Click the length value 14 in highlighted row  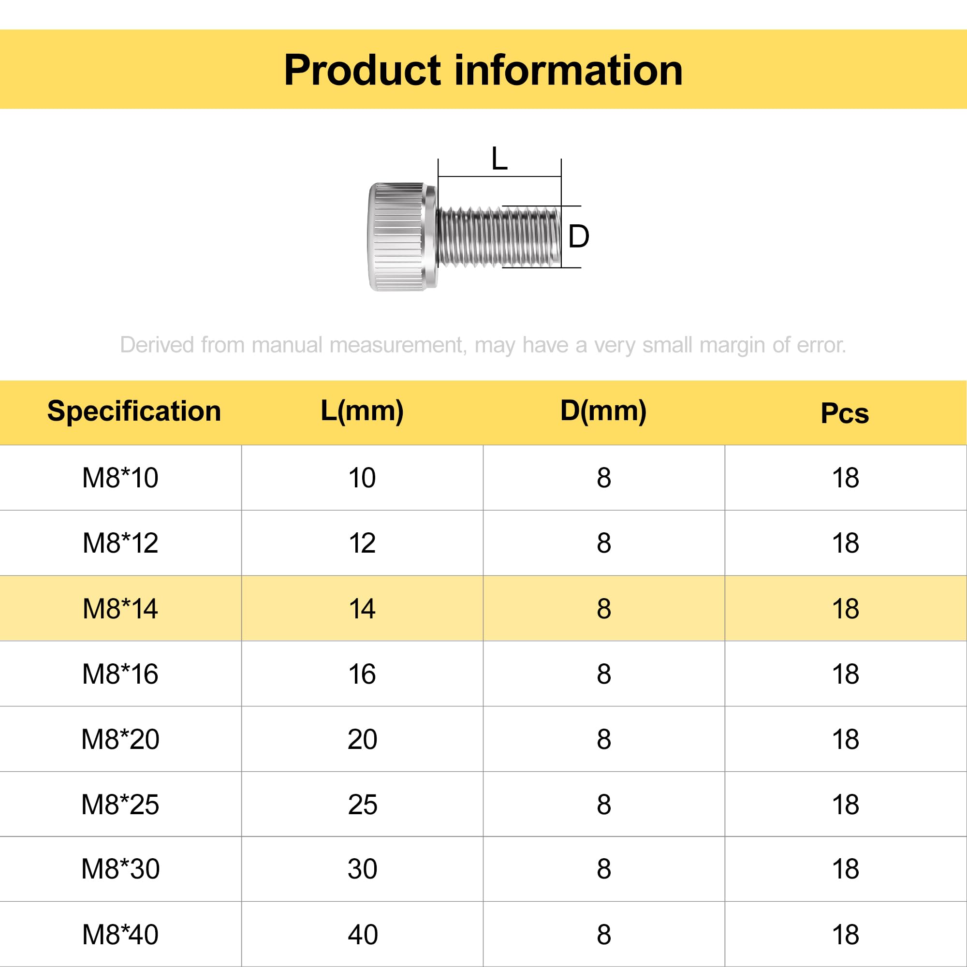[x=362, y=609]
